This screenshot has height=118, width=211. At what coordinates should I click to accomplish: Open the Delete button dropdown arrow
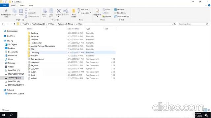[59, 17]
